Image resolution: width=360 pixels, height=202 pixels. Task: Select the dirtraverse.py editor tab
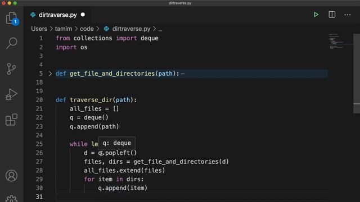click(x=57, y=15)
